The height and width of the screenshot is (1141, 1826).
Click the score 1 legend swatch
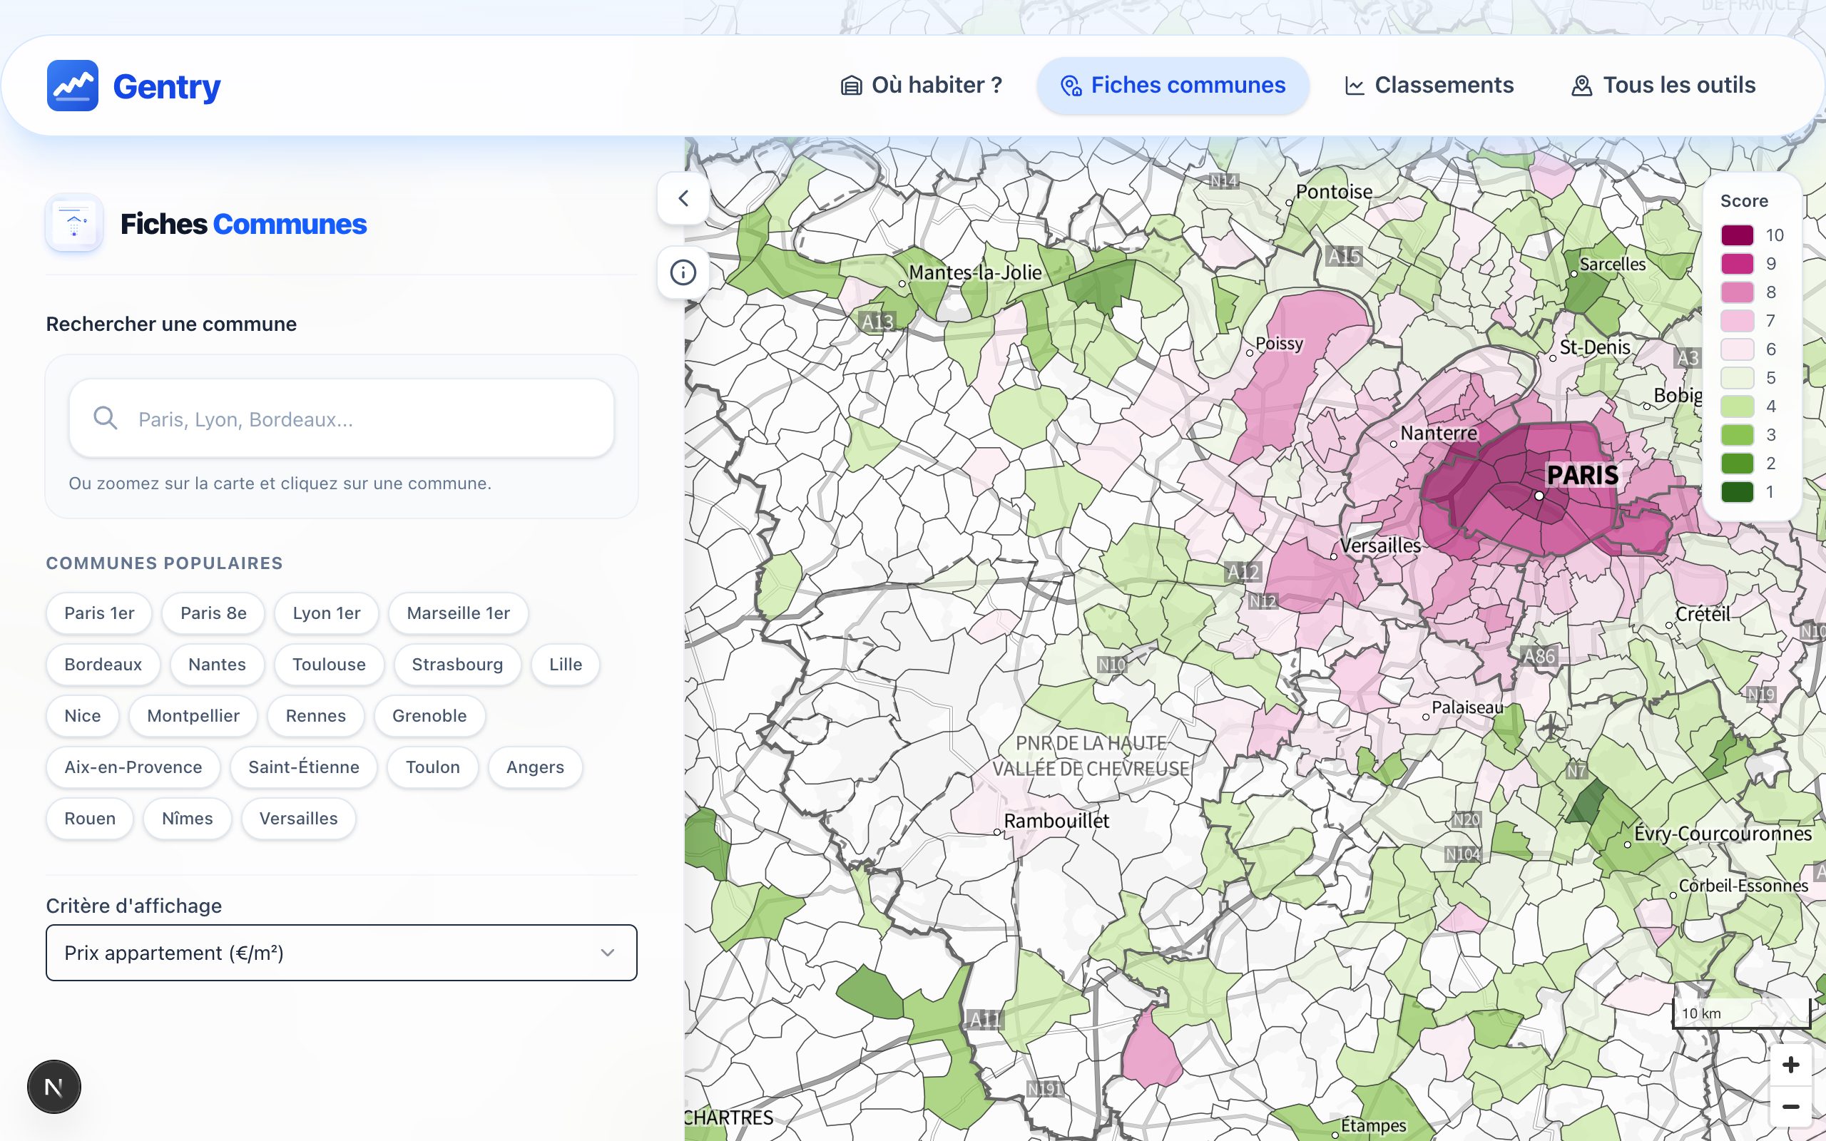[x=1737, y=492]
